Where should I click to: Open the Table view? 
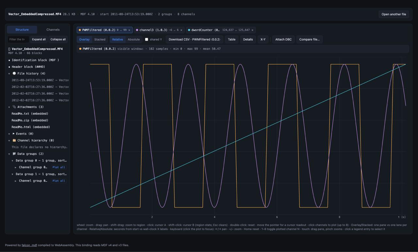(232, 40)
